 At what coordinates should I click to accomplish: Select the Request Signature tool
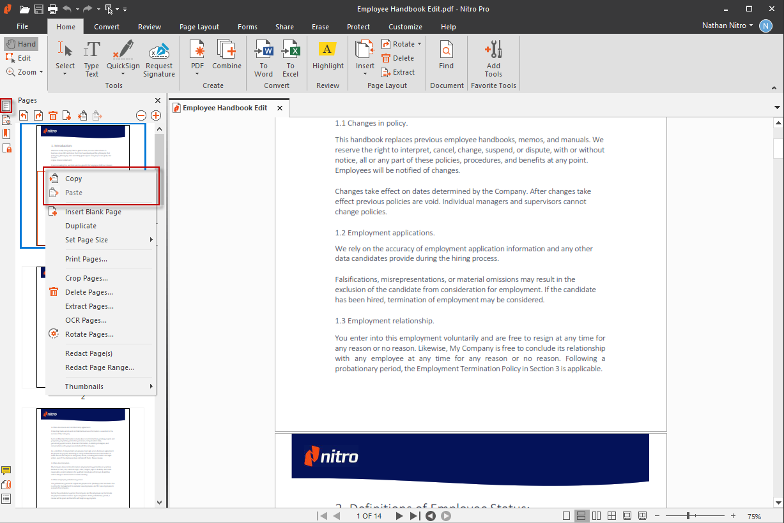pyautogui.click(x=158, y=57)
